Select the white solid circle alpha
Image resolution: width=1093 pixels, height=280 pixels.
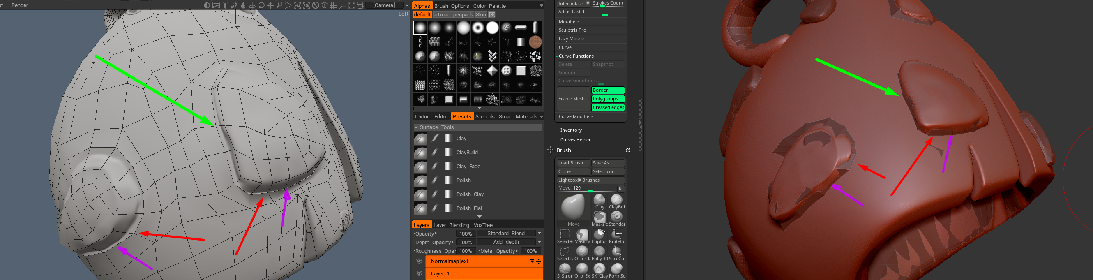492,28
